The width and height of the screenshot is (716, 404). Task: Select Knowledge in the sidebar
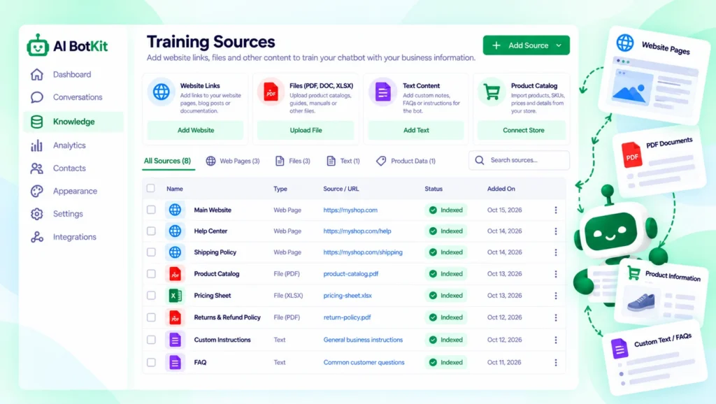point(73,122)
